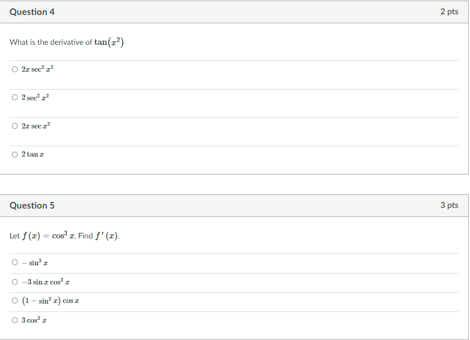Click the 2 pts label in Question 4
The width and height of the screenshot is (470, 340).
449,11
